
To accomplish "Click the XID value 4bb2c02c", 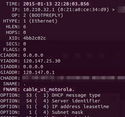I will coord(35,38).
